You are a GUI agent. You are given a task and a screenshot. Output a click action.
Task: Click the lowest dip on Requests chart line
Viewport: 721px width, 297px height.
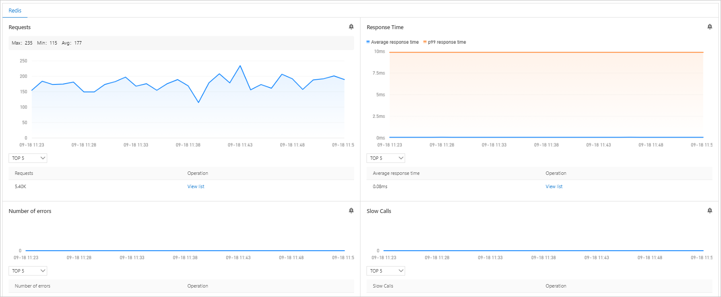click(198, 102)
